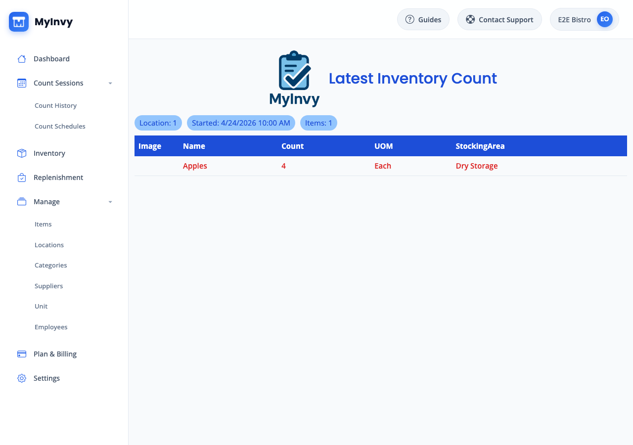This screenshot has width=633, height=445.
Task: Open Suppliers under Manage
Action: point(48,286)
